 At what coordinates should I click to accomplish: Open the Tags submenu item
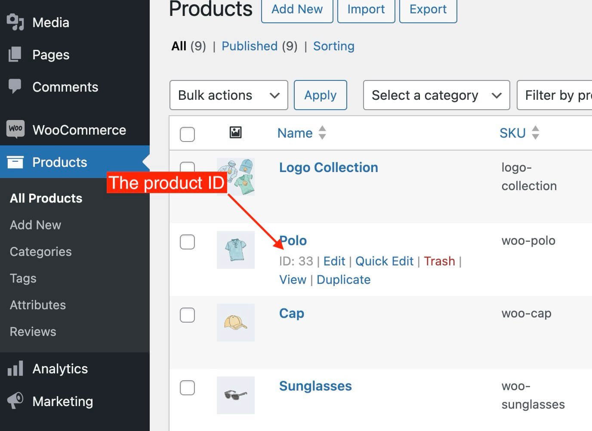(23, 278)
